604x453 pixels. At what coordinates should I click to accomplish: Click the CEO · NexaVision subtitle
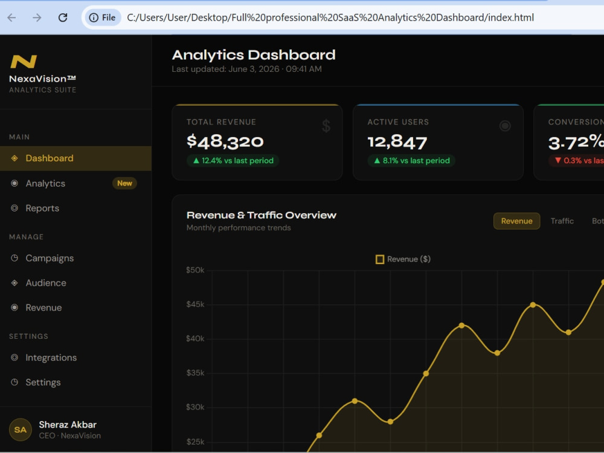pyautogui.click(x=69, y=435)
